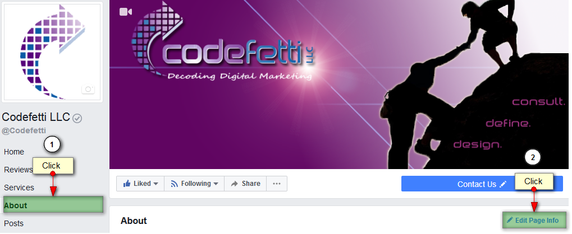Click the verified badge next to Codefetti LLC
This screenshot has height=234, width=572.
click(77, 118)
